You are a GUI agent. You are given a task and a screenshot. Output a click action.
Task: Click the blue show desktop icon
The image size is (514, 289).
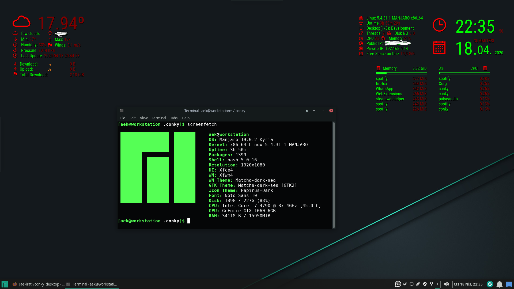509,284
